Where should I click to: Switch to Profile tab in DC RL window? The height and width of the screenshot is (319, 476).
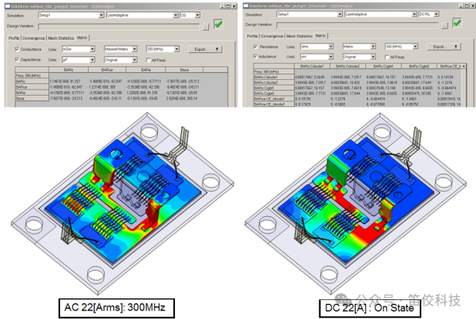click(x=253, y=36)
